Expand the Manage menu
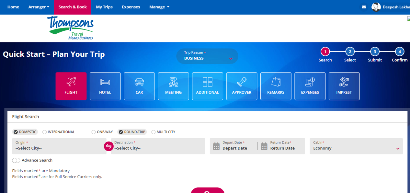Image resolution: width=410 pixels, height=193 pixels. click(x=159, y=7)
